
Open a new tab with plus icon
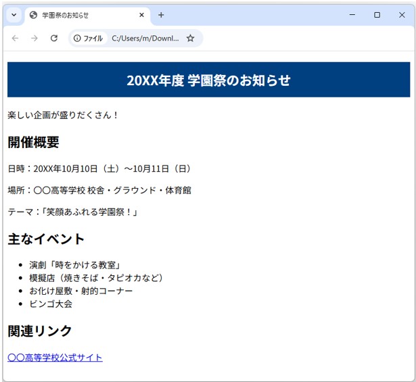point(161,15)
